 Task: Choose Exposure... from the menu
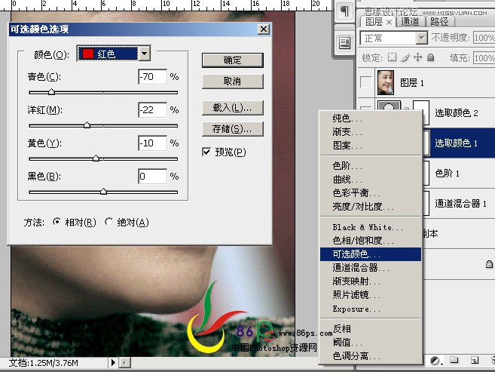(371, 309)
